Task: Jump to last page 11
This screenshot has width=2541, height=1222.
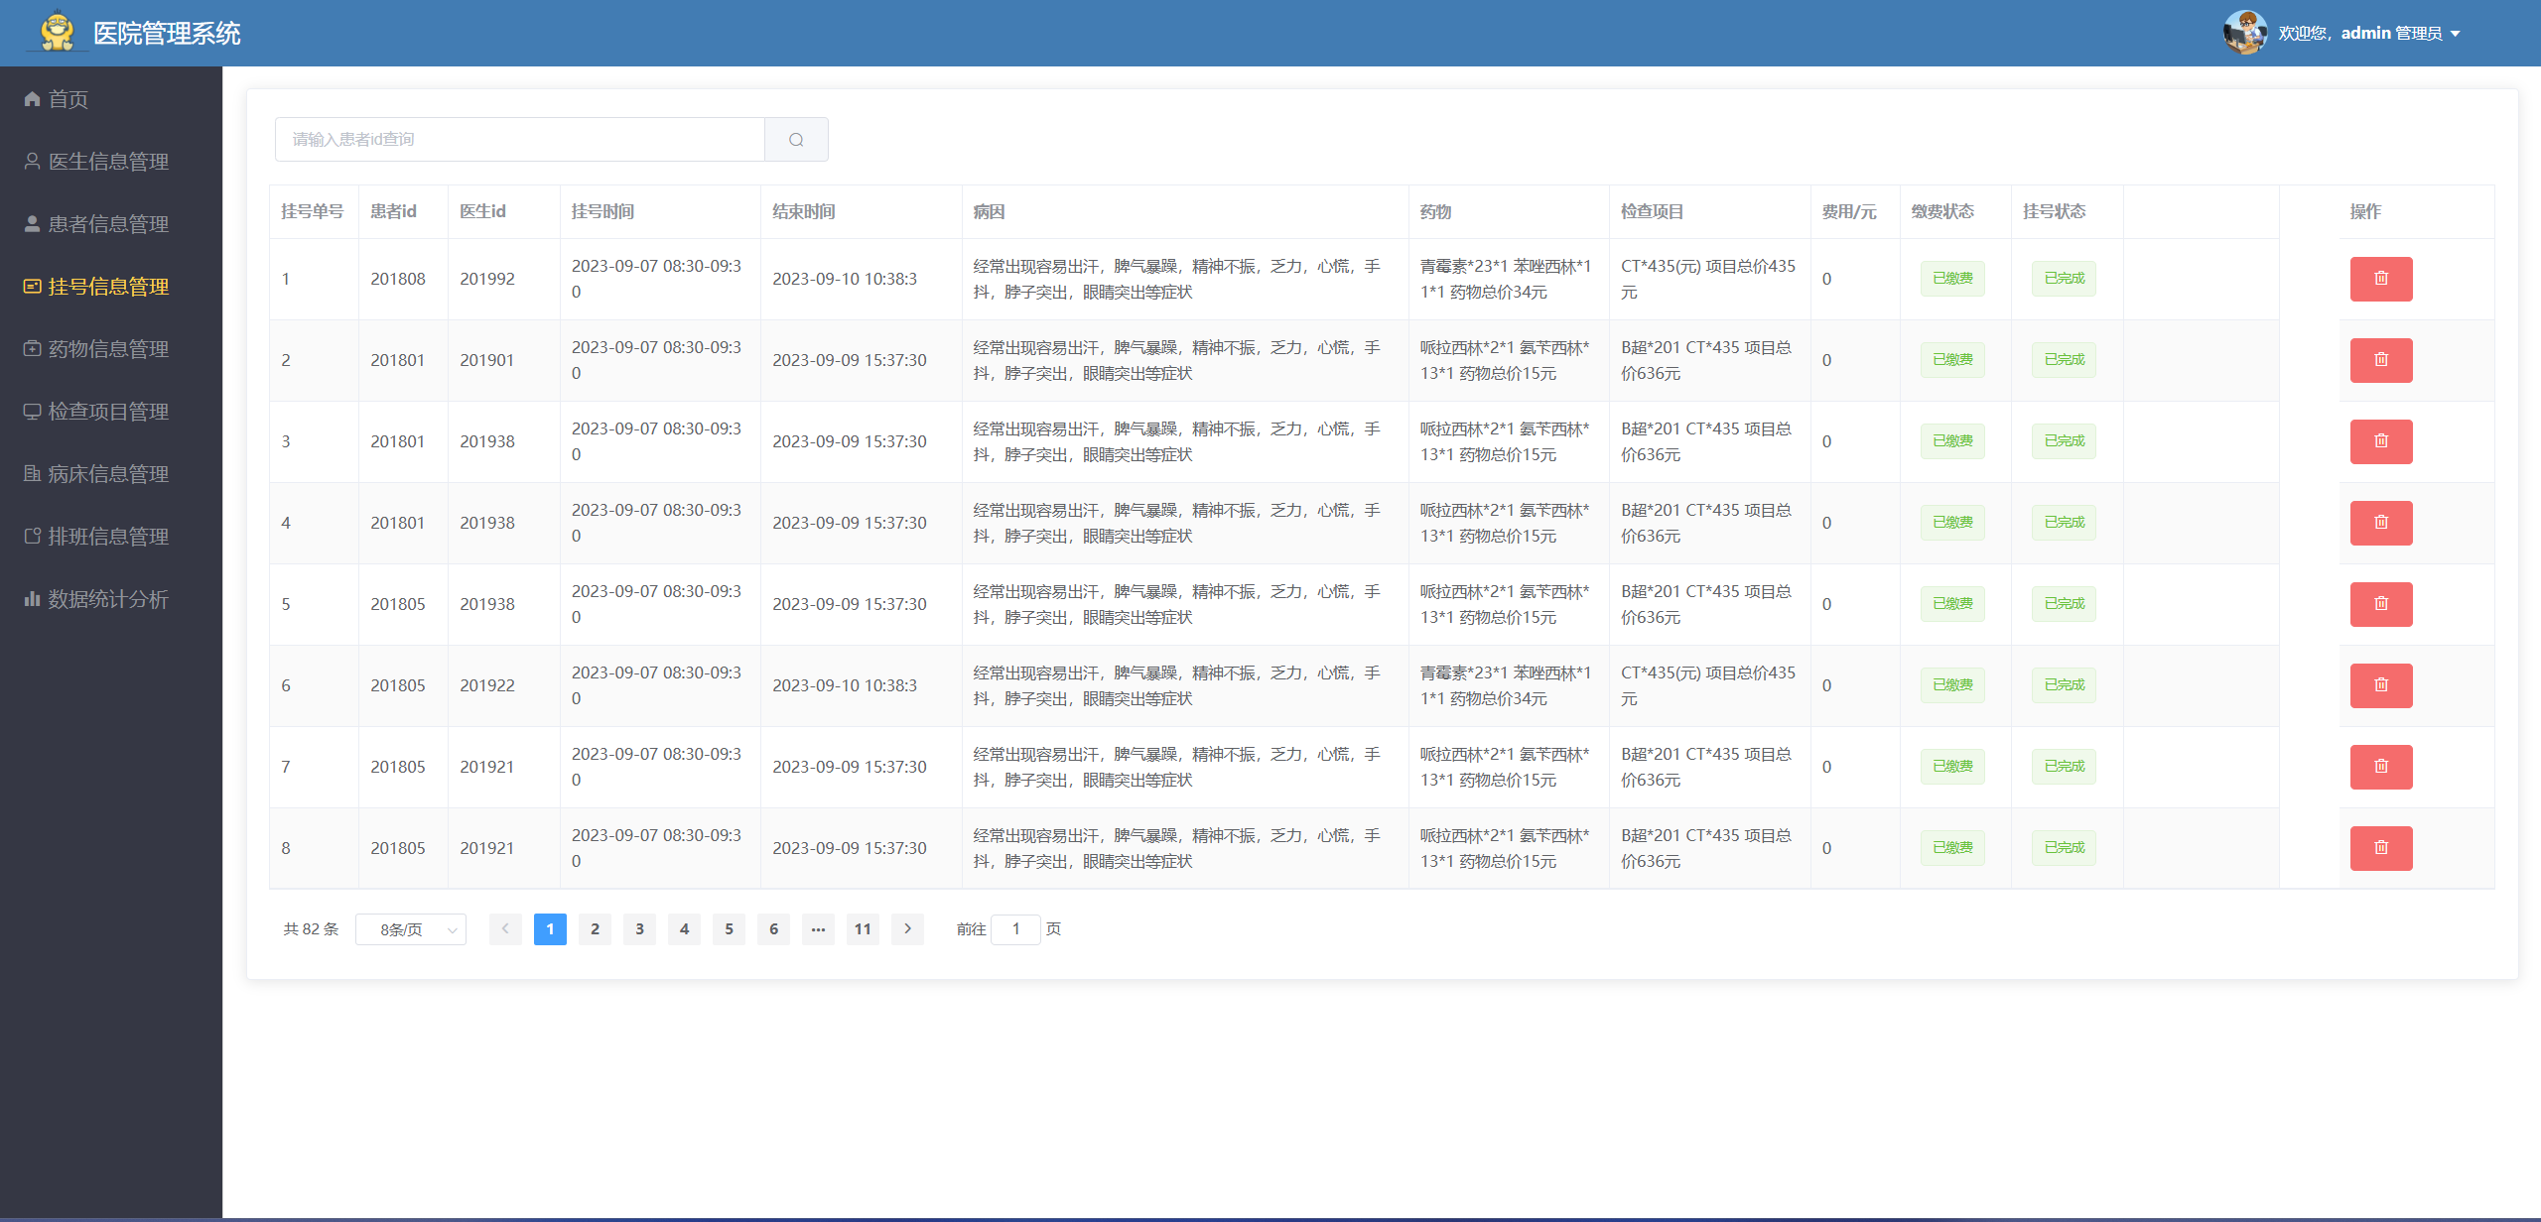Action: (863, 929)
